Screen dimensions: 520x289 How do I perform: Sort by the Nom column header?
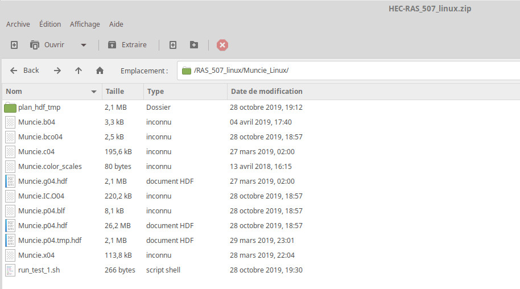click(x=51, y=91)
